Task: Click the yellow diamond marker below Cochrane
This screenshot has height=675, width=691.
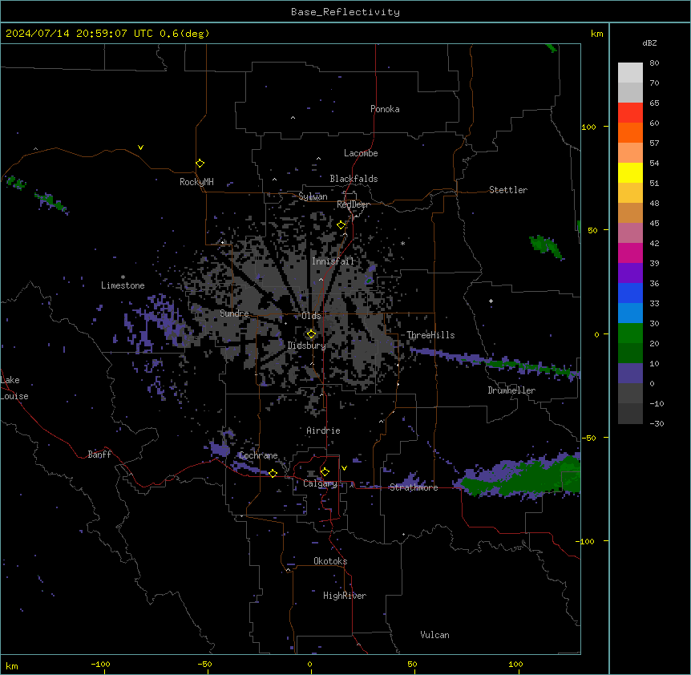Action: pyautogui.click(x=273, y=473)
